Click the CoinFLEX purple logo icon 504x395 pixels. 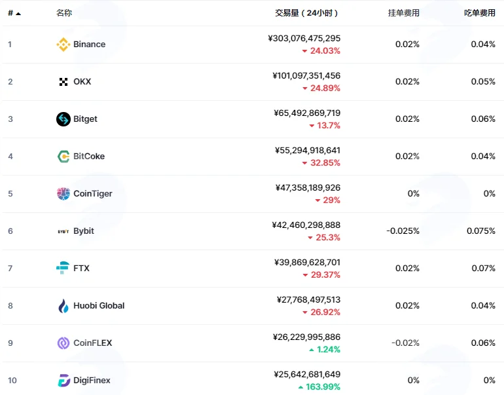pos(63,343)
